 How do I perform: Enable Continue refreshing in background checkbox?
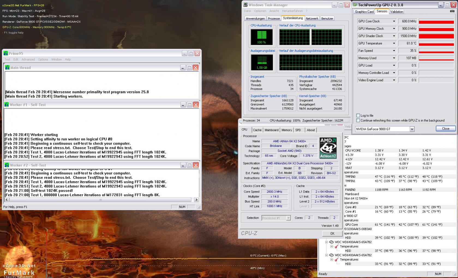pyautogui.click(x=358, y=120)
